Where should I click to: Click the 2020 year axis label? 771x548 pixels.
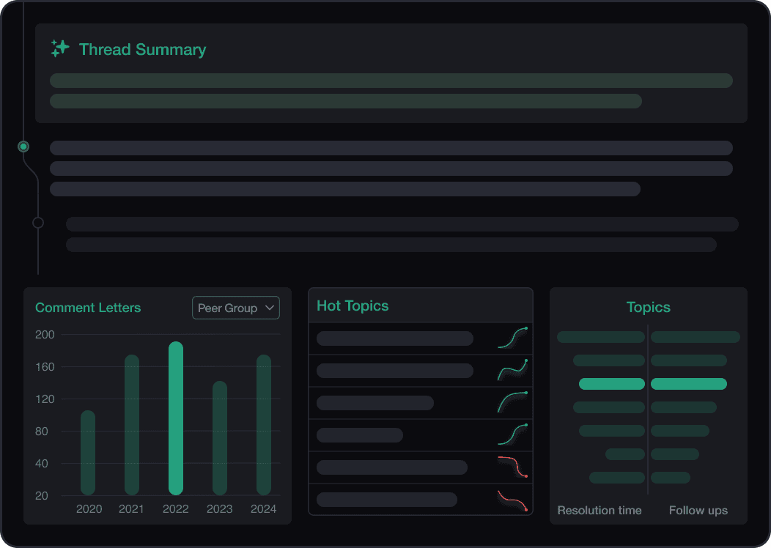[x=89, y=508]
